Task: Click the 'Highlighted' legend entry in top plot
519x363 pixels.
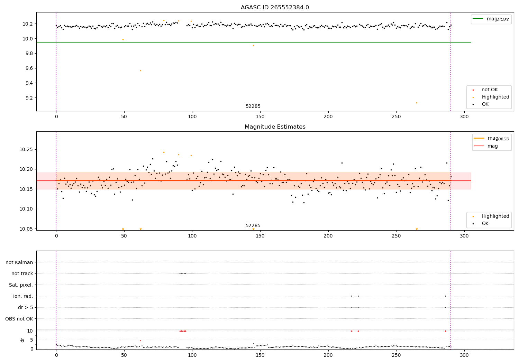Action: [491, 97]
